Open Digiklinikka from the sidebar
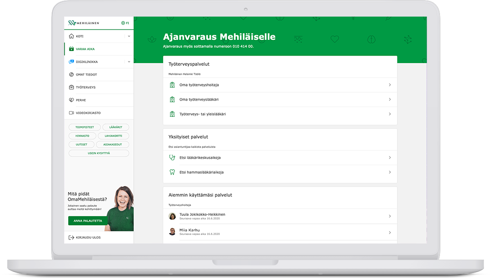 (99, 62)
